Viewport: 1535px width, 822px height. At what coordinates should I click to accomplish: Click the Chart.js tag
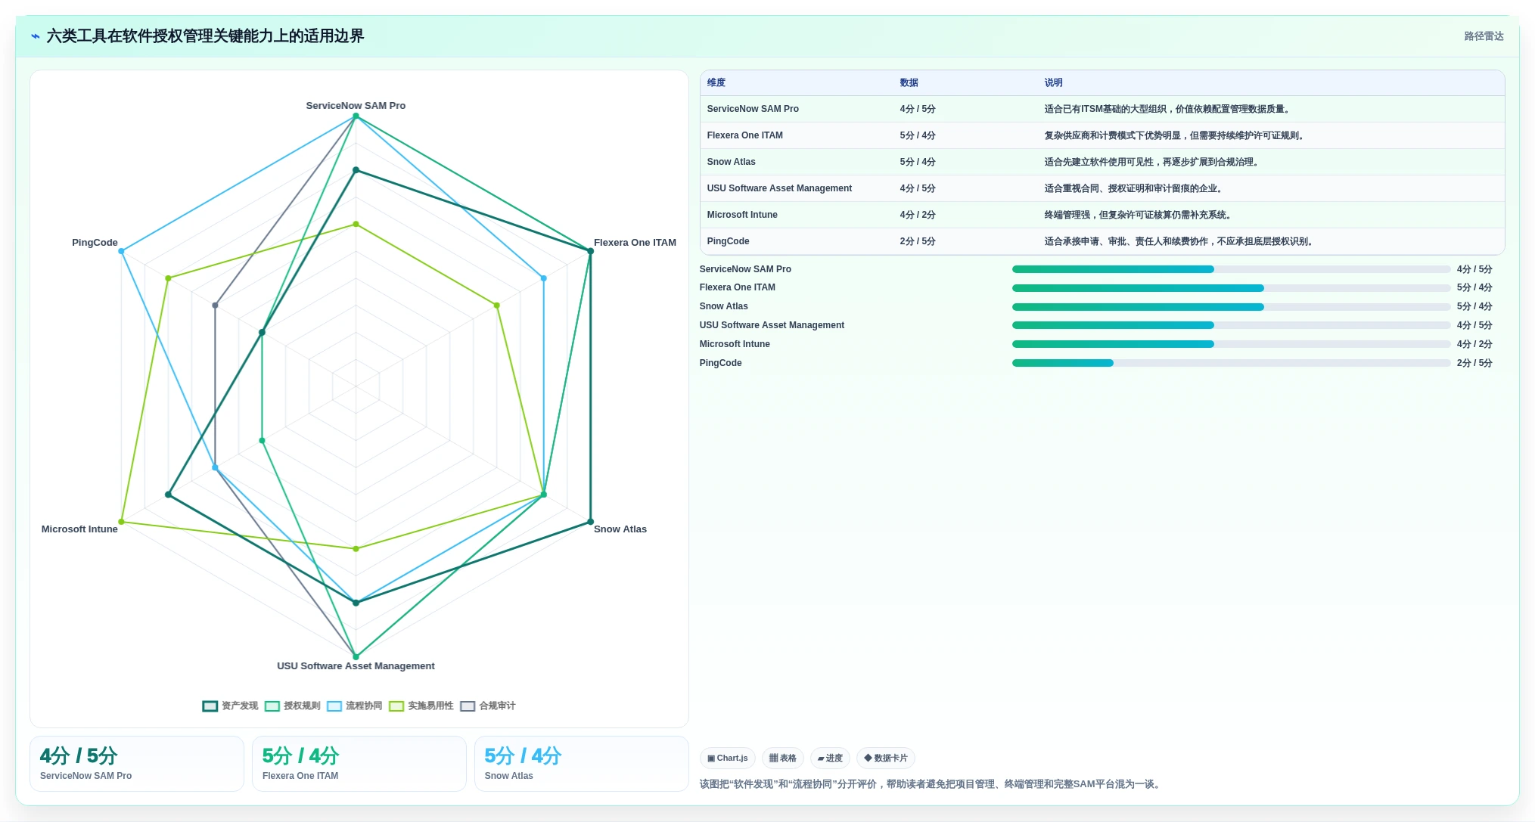728,758
